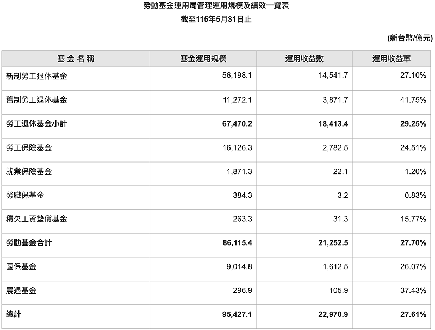Select the value 11,272.1
435x330 pixels.
pos(238,100)
